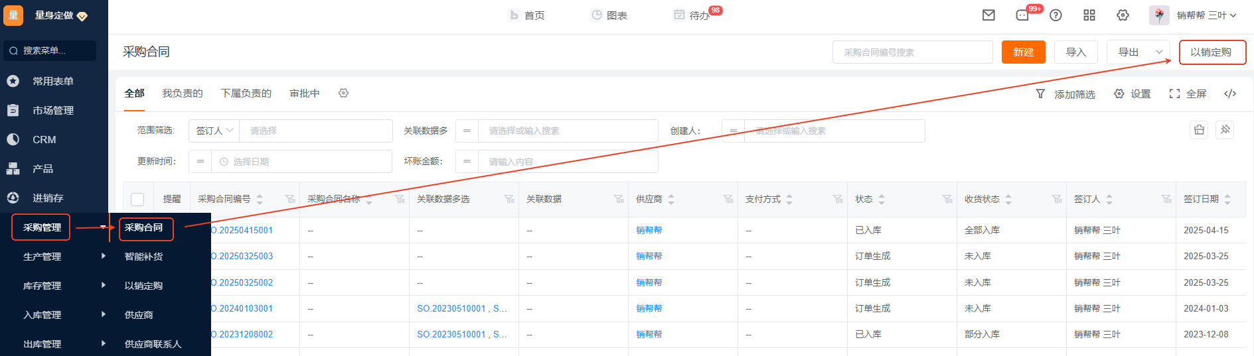The height and width of the screenshot is (356, 1254).
Task: Click the gear icon beside 审批中 tab
Action: tap(343, 93)
